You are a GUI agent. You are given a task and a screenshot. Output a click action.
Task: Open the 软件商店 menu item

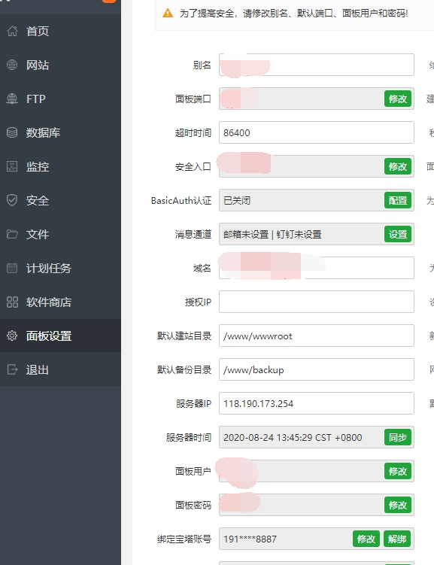60,302
